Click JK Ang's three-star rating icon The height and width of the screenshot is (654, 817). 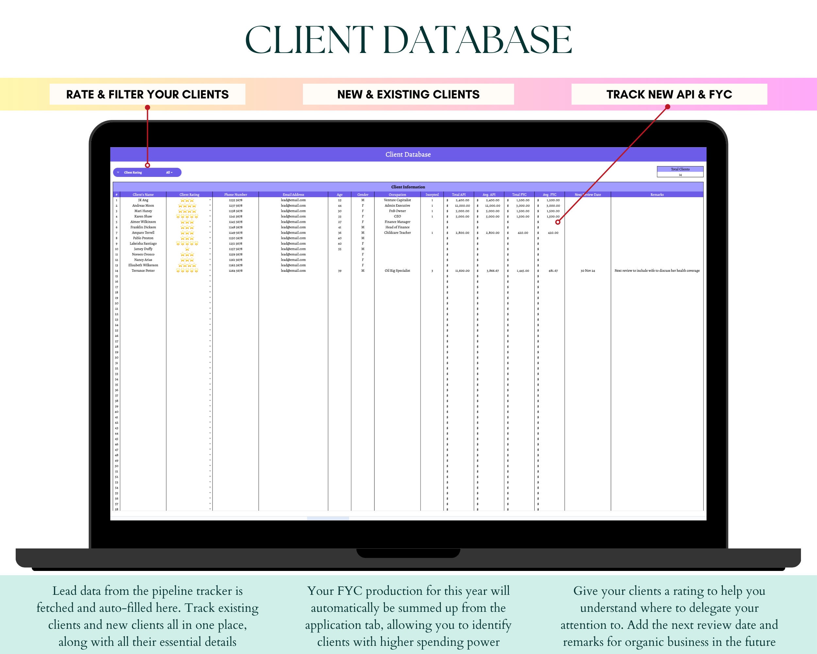coord(187,200)
